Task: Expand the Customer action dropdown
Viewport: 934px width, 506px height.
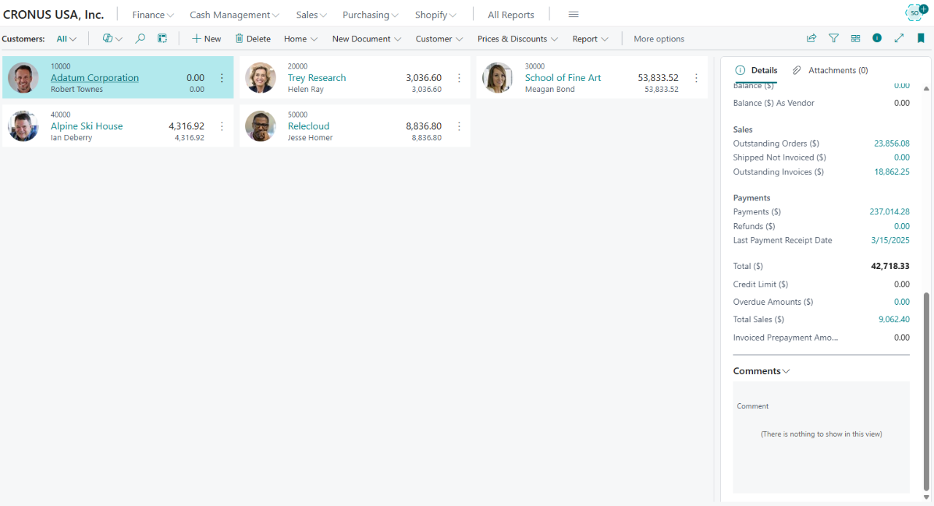Action: pos(439,38)
